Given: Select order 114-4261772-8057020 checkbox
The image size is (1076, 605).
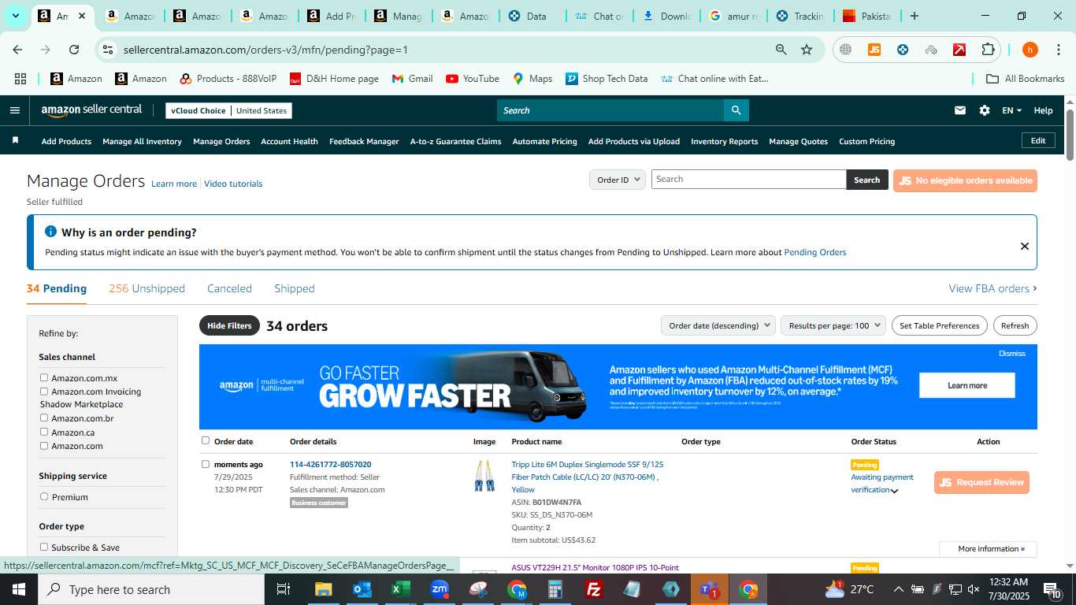Looking at the screenshot, I should (206, 464).
